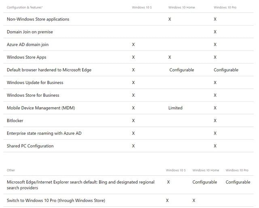259x208 pixels.
Task: Select the Bitlocker row label
Action: [15, 121]
